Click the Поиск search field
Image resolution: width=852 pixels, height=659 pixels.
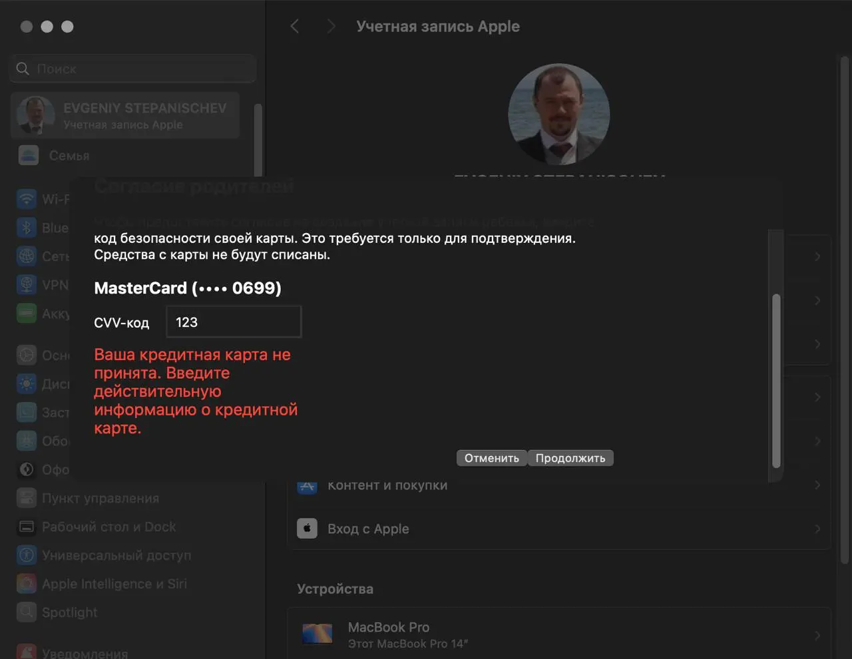click(x=133, y=69)
